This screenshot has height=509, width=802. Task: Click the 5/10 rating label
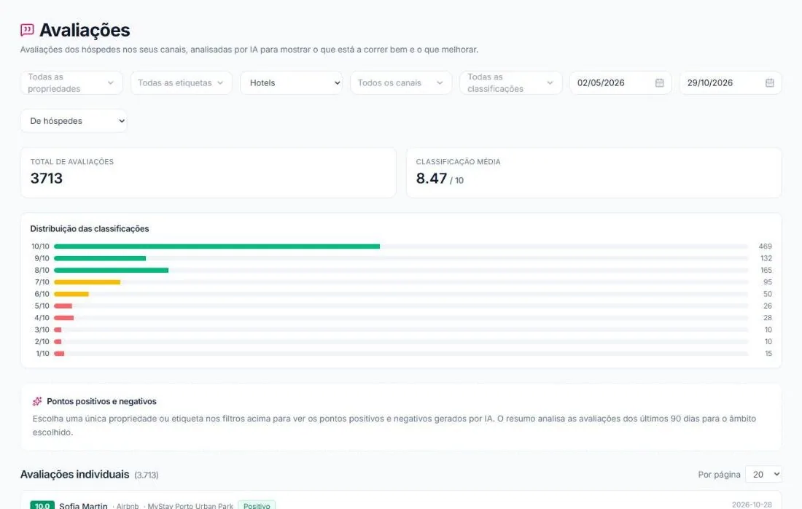coord(42,306)
